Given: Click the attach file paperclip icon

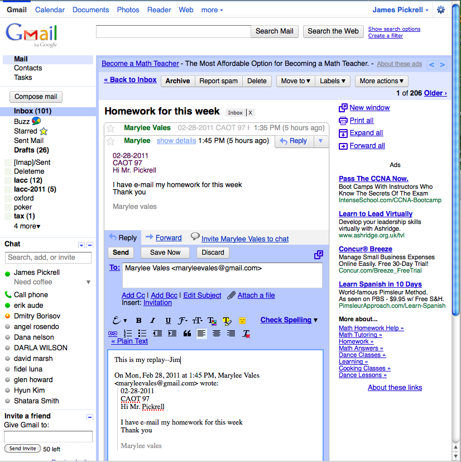Looking at the screenshot, I should point(232,295).
